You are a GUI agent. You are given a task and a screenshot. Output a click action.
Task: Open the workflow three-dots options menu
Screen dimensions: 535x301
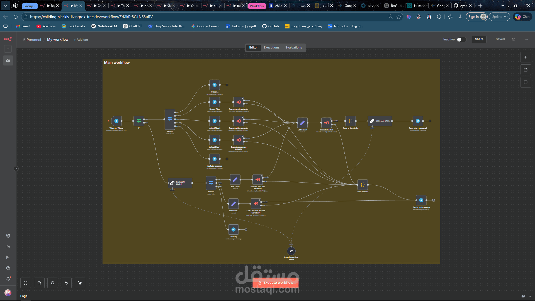[x=526, y=39]
